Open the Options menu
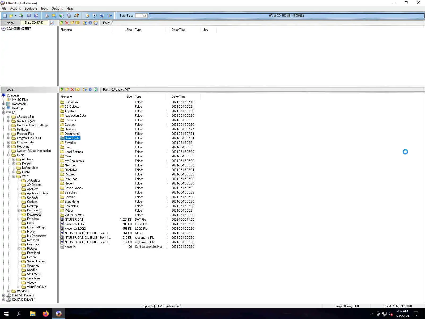This screenshot has width=425, height=319. point(57,9)
